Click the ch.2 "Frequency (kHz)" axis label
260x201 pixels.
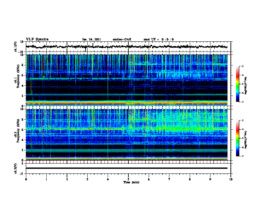(18, 131)
